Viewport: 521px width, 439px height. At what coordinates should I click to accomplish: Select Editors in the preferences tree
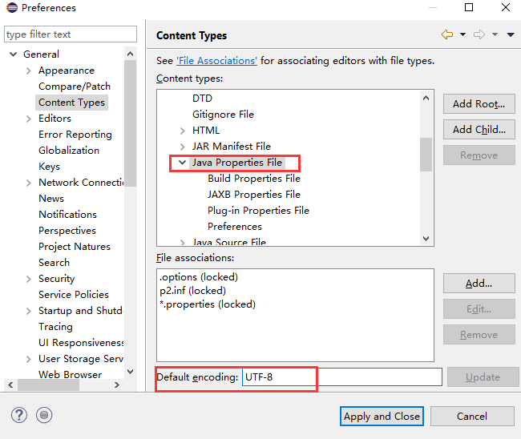coord(55,119)
